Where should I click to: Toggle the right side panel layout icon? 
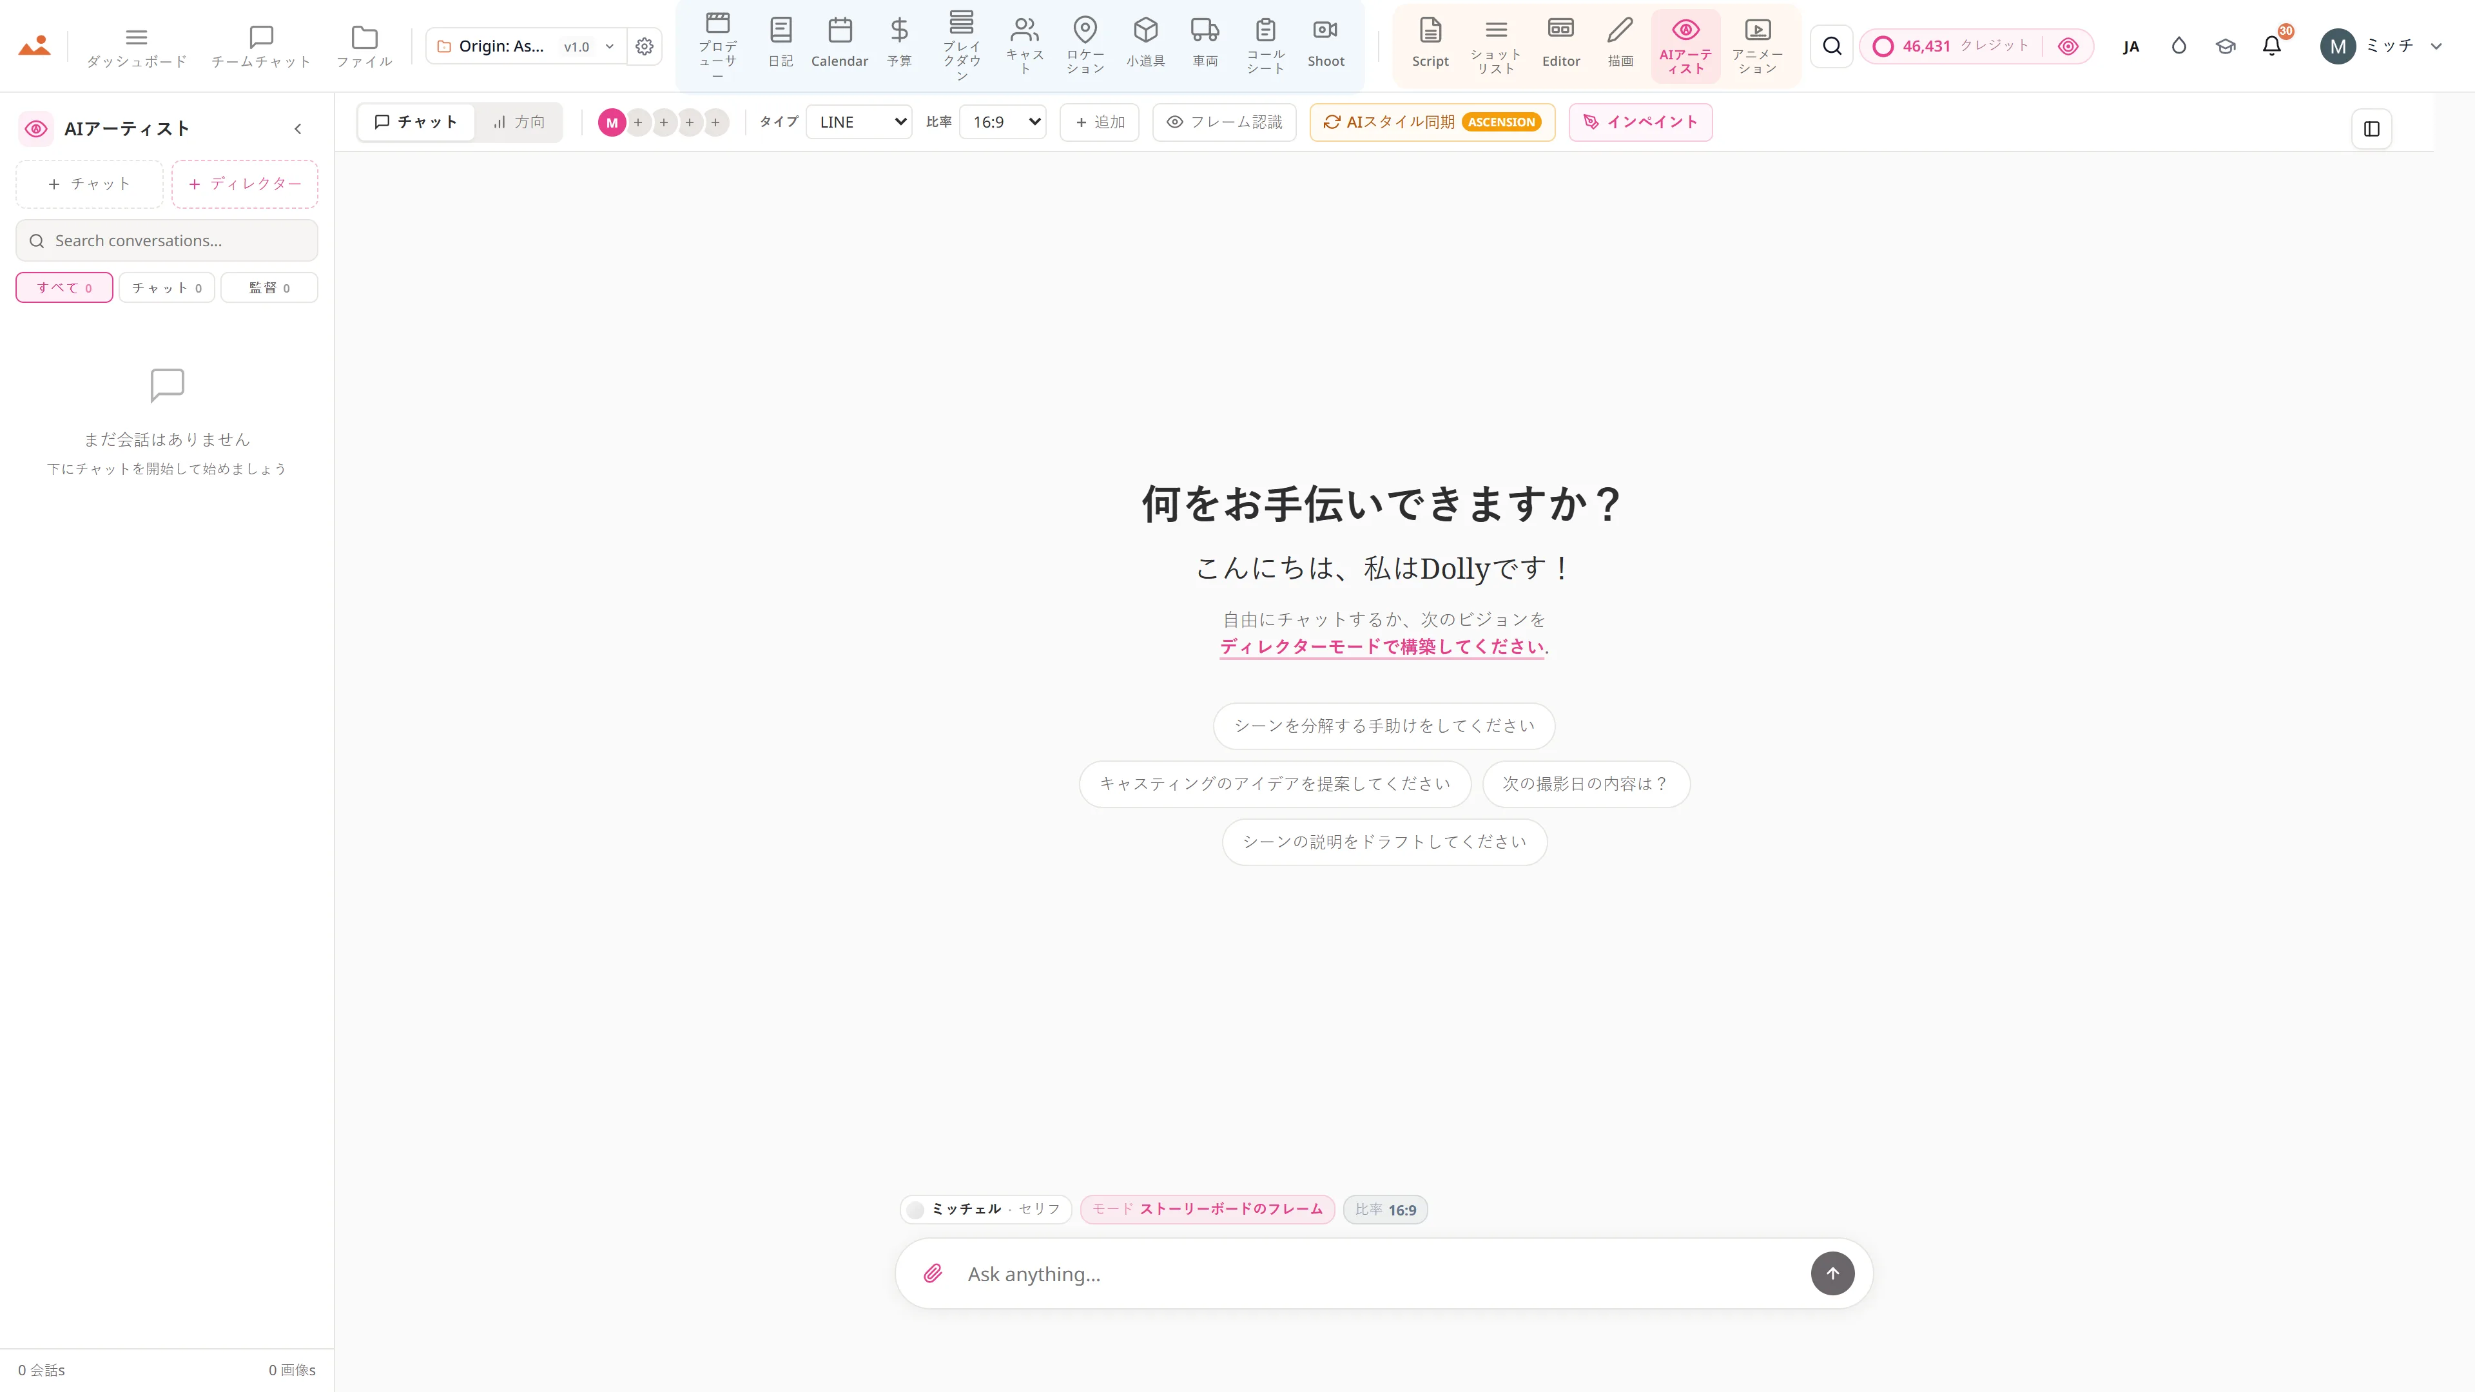[2371, 129]
